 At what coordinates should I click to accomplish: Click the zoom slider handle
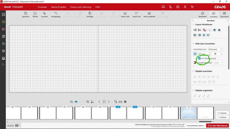click(76, 102)
